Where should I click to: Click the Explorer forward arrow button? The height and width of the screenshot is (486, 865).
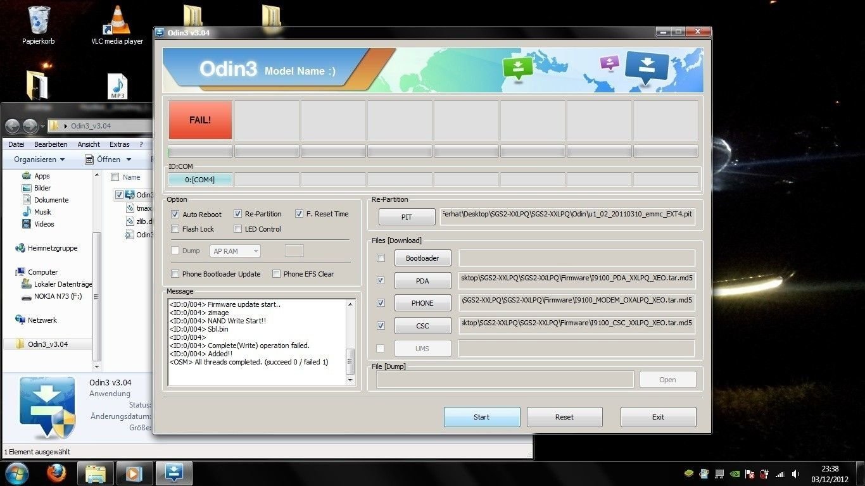[30, 126]
